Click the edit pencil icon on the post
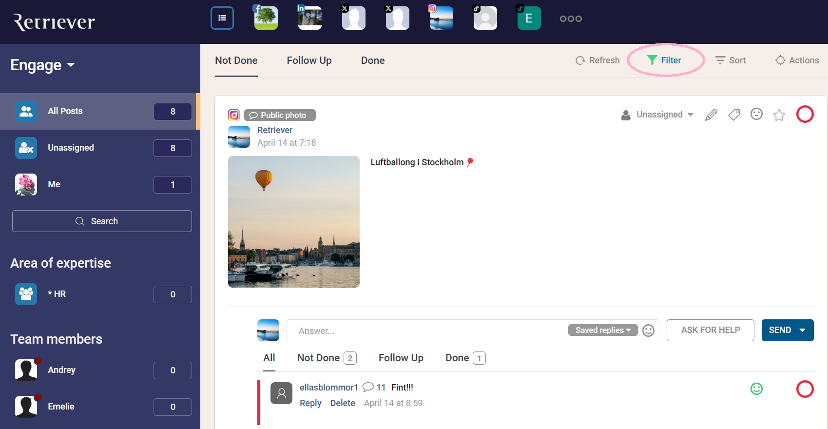 tap(711, 115)
